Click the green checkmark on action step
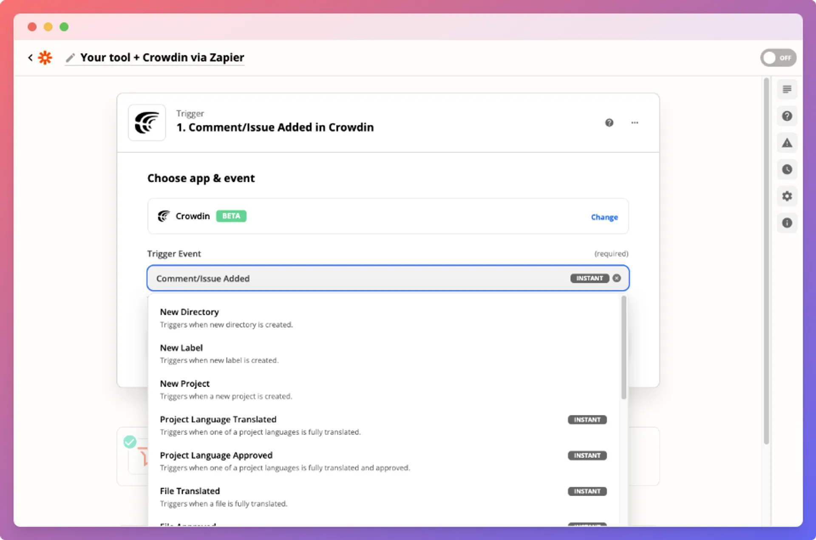This screenshot has width=816, height=540. pos(130,442)
